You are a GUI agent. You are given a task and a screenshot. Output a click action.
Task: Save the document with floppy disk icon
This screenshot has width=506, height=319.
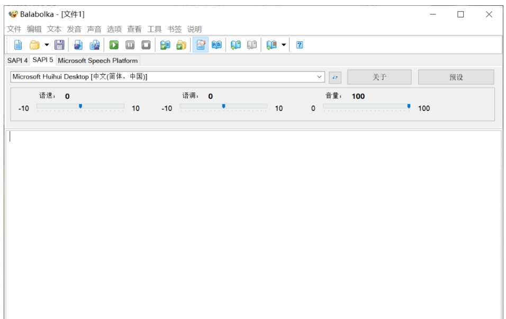click(59, 45)
